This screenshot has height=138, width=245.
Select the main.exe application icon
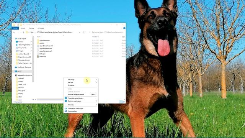(38, 56)
